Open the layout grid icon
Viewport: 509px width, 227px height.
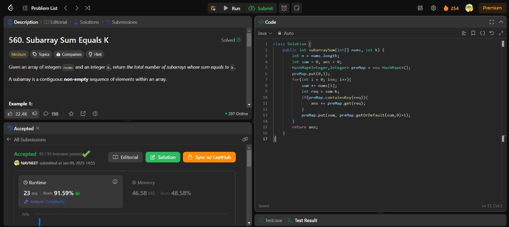(420, 8)
